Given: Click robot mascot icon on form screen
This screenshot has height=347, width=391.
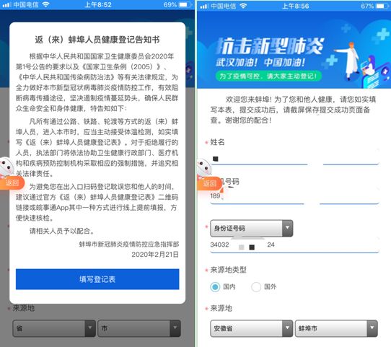Looking at the screenshot, I should [204, 167].
